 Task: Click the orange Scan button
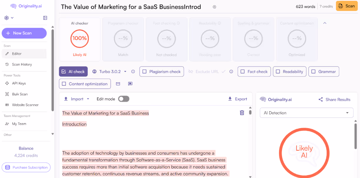346,6
